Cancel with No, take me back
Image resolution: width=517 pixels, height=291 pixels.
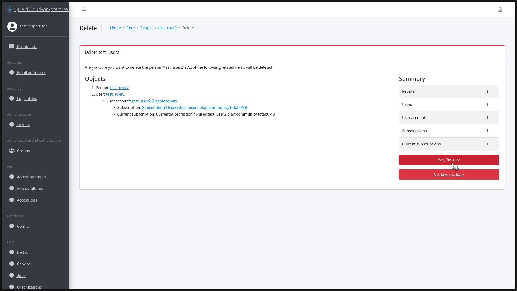click(x=449, y=175)
